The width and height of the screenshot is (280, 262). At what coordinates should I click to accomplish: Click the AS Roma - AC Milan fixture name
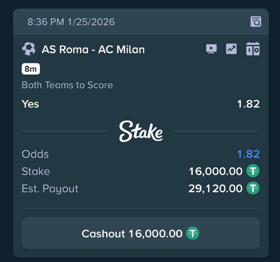click(x=93, y=49)
